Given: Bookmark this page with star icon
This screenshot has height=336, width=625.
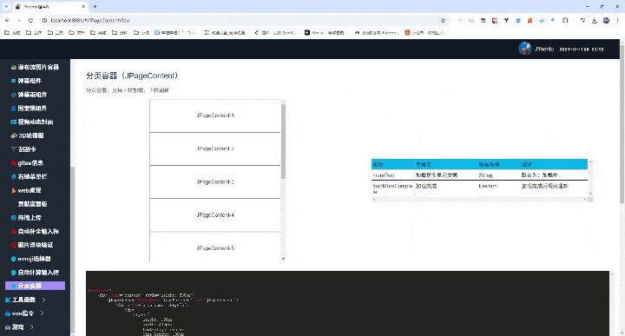Looking at the screenshot, I should (x=444, y=20).
